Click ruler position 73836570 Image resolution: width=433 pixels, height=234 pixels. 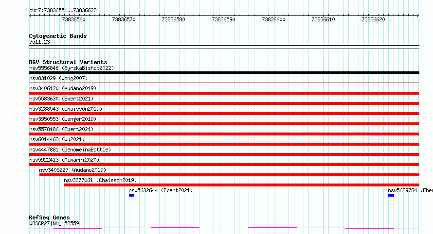click(x=124, y=19)
